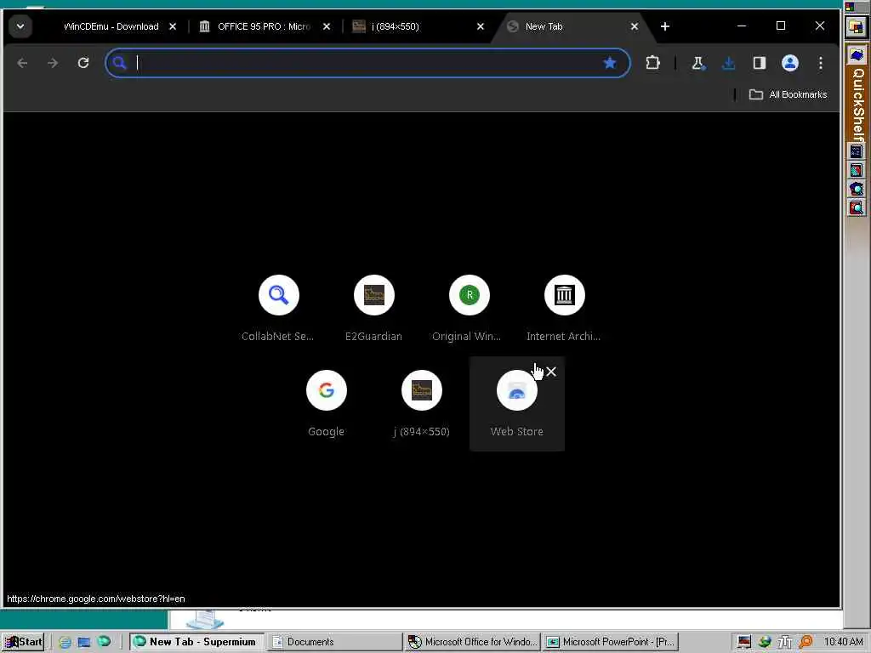Screen dimensions: 871x653
Task: Click the 10:40 AM clock
Action: click(x=843, y=642)
